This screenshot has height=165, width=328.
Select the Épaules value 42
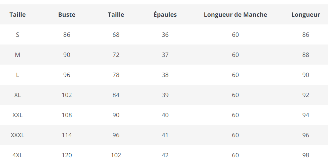click(x=165, y=155)
